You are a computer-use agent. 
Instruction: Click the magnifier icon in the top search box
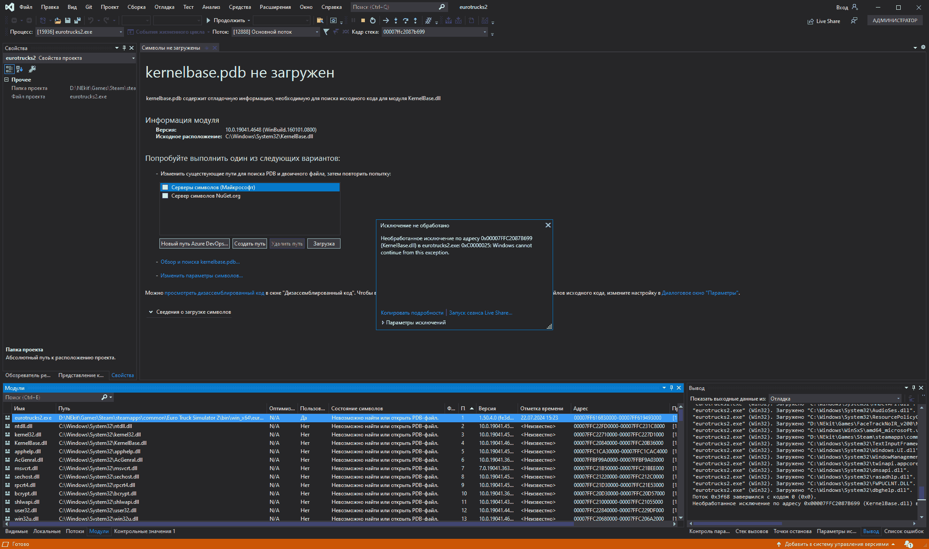click(x=442, y=7)
